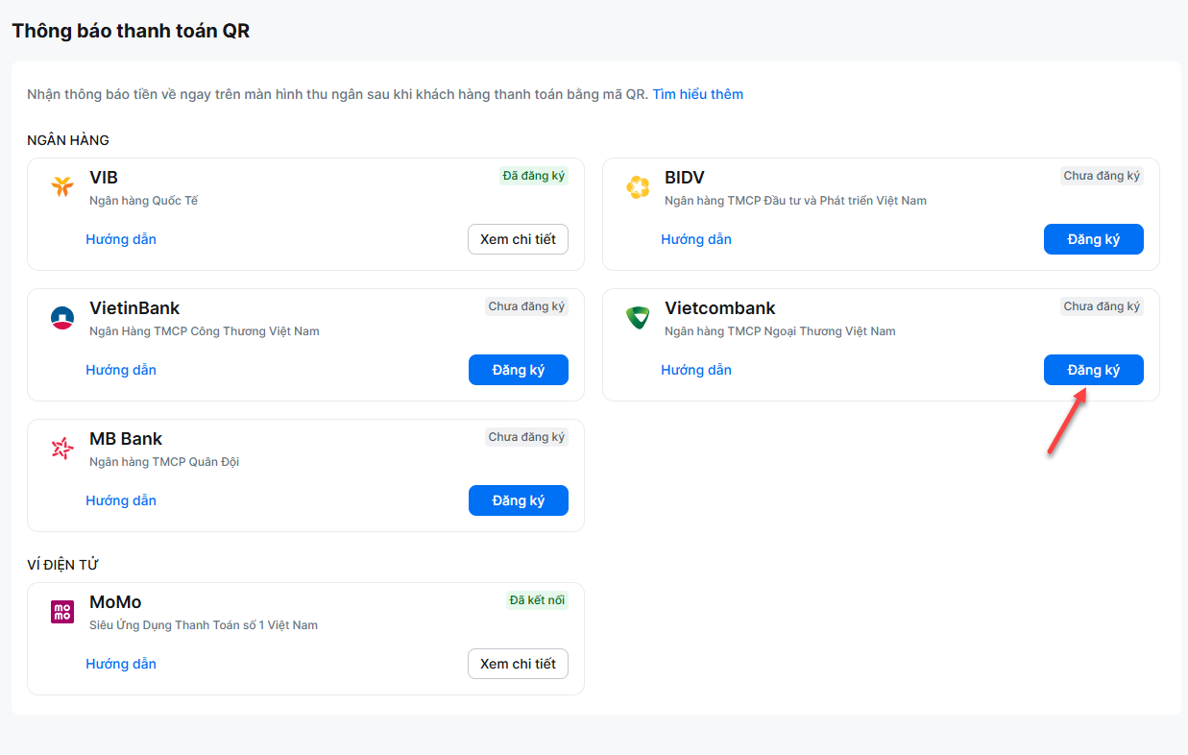Click the Thông báo thanh toán QR title
Screen dimensions: 1188x755
click(131, 31)
